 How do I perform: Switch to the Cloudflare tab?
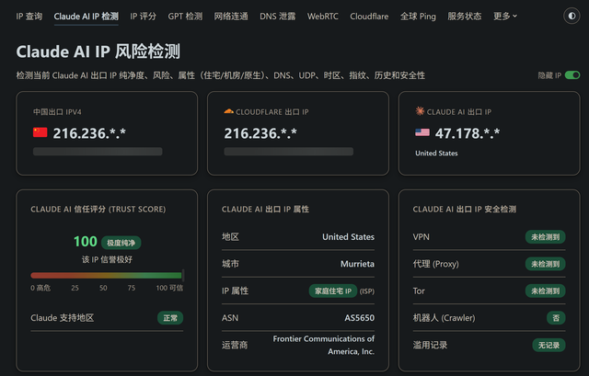369,17
